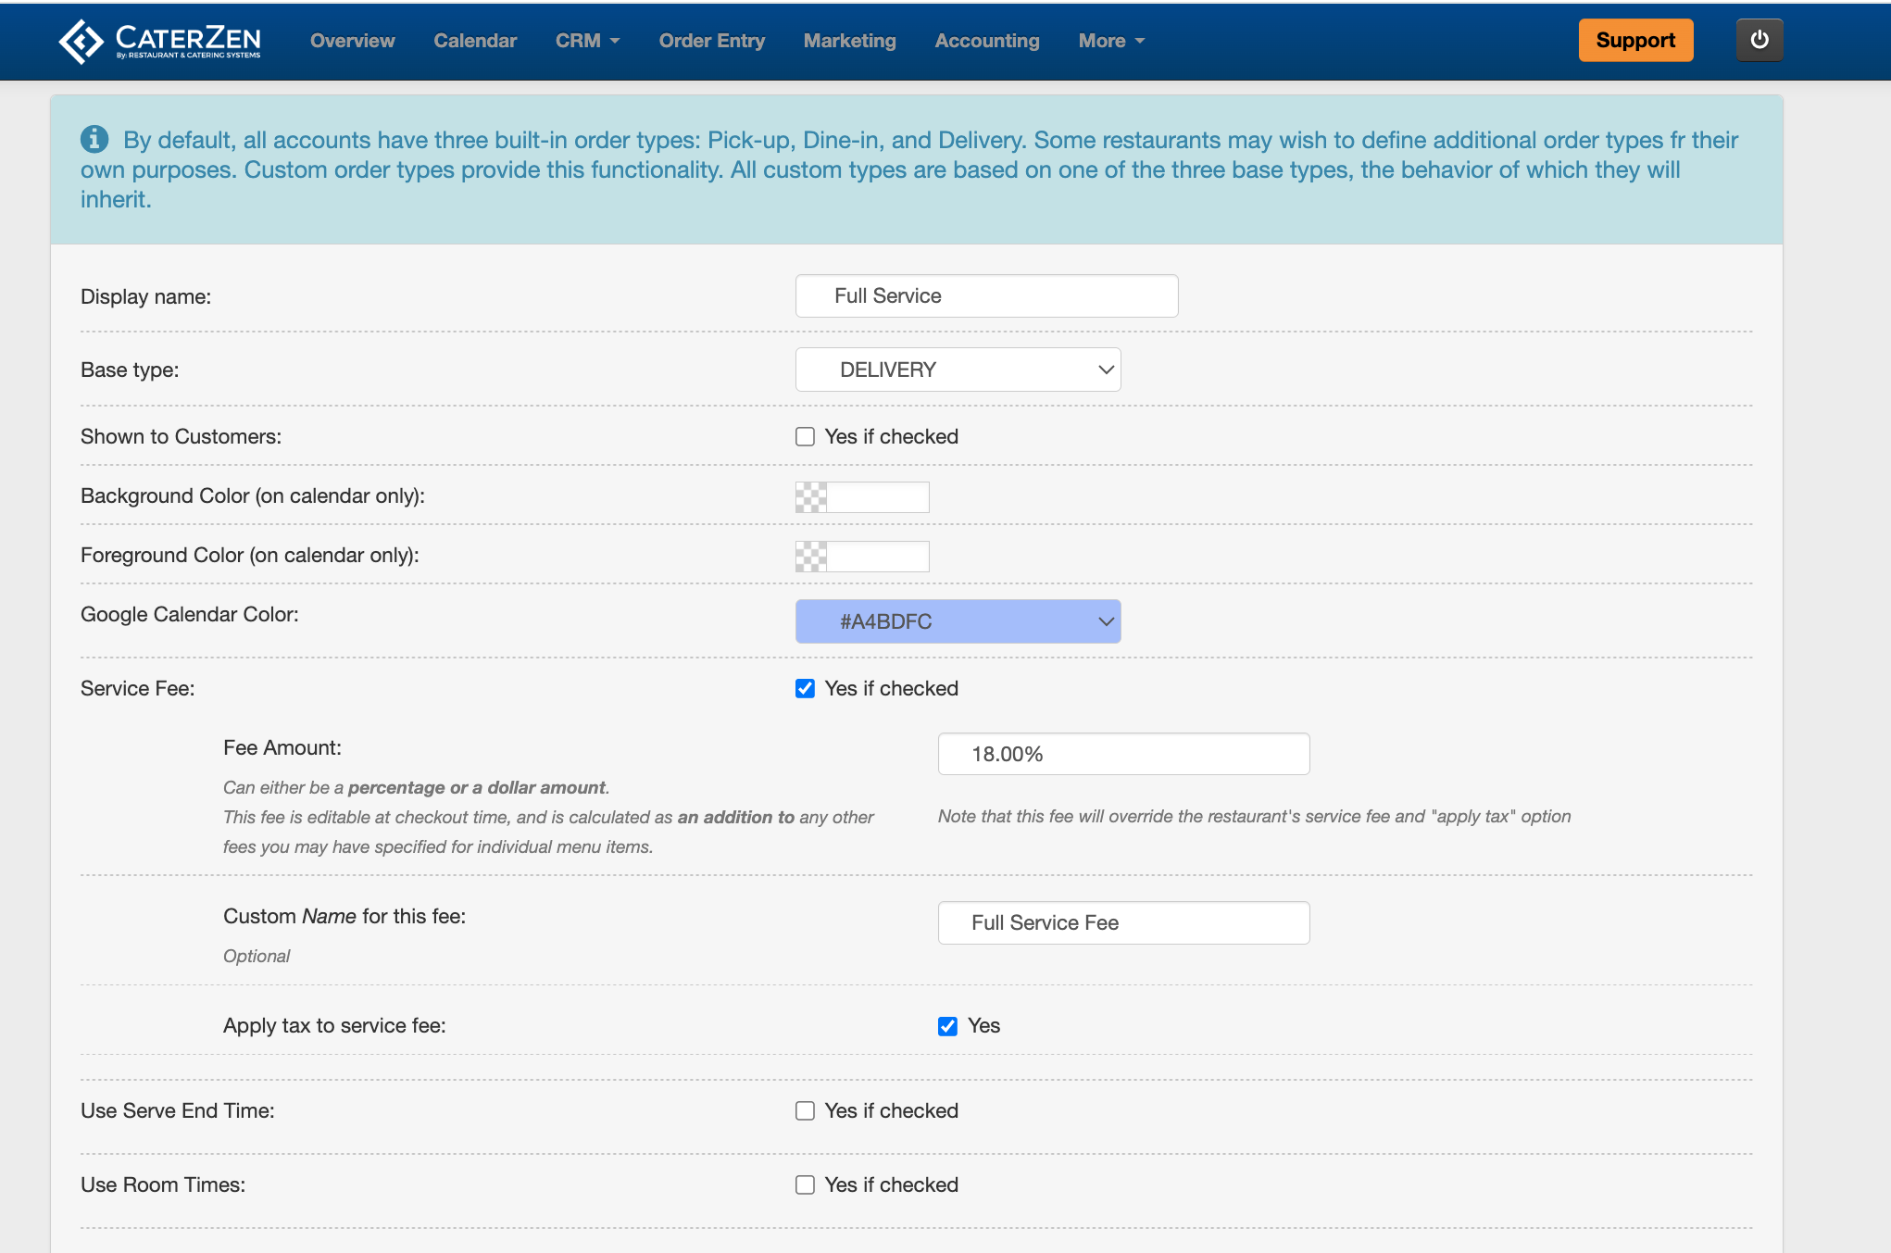This screenshot has width=1891, height=1253.
Task: Enable Shown to Customers checkbox
Action: click(805, 437)
